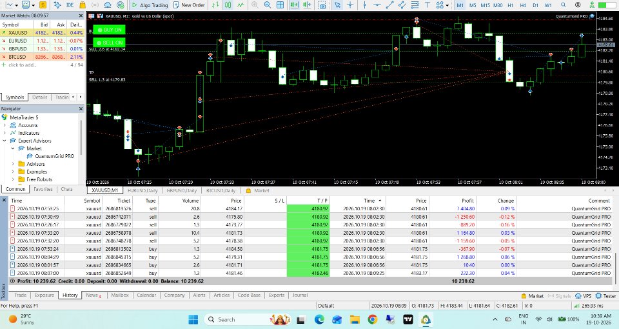Screen dimensions: 619x329
Task: Click the VPS cloud toolbar icon
Action: [x=108, y=5]
